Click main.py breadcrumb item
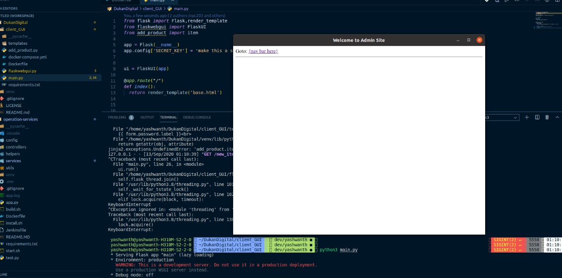The height and width of the screenshot is (278, 562). (x=178, y=8)
